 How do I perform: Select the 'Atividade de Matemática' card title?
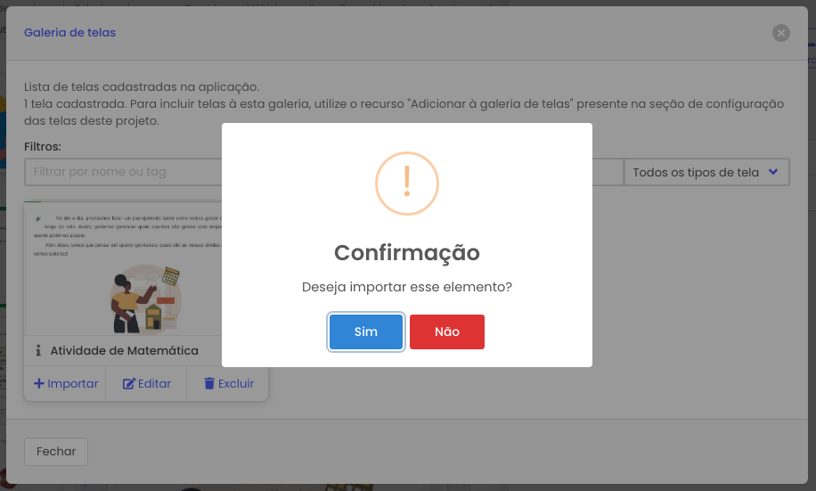pos(125,350)
